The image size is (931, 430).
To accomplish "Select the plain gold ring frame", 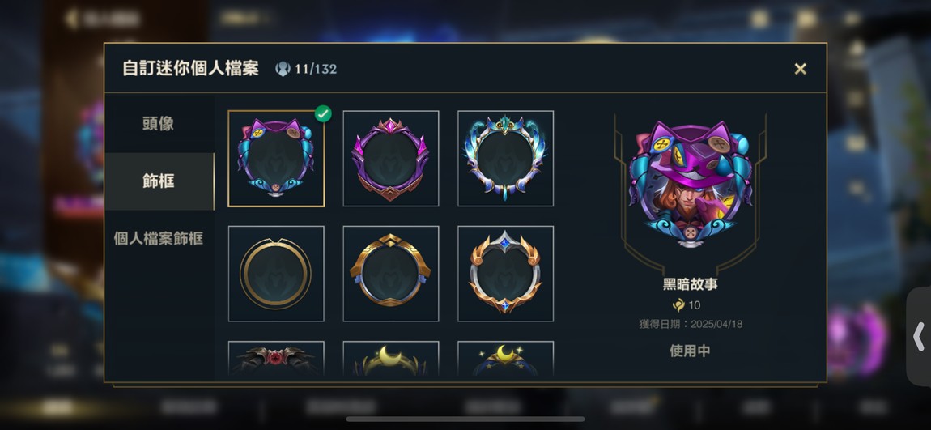I will 276,274.
